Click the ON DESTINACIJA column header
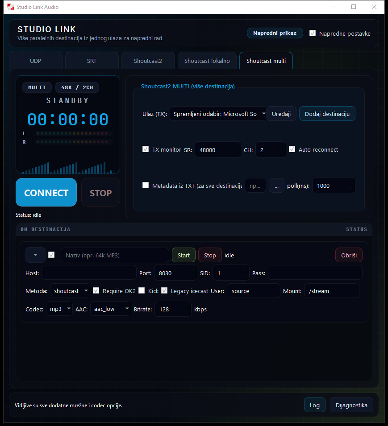Viewport: 388px width, 426px height. coord(46,229)
